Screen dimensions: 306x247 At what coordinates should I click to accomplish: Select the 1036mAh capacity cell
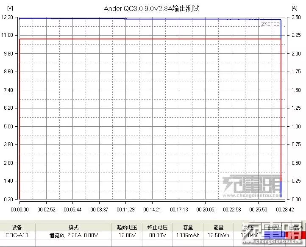188,235
